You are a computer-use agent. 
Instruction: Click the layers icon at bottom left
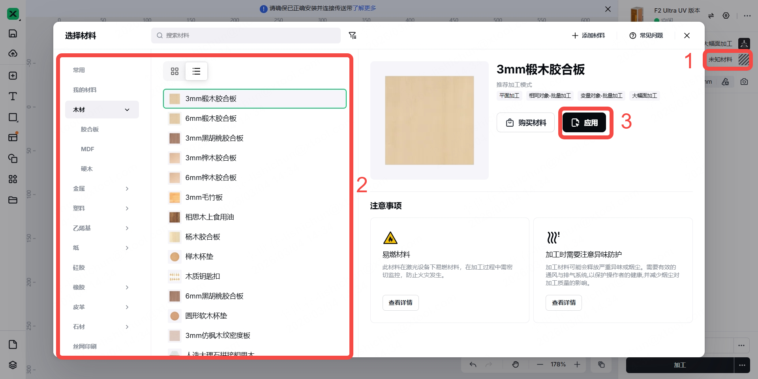(13, 365)
